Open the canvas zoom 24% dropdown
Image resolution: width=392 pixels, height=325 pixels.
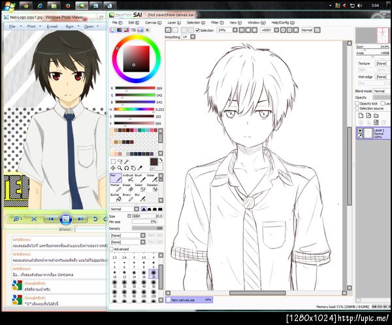[235, 30]
